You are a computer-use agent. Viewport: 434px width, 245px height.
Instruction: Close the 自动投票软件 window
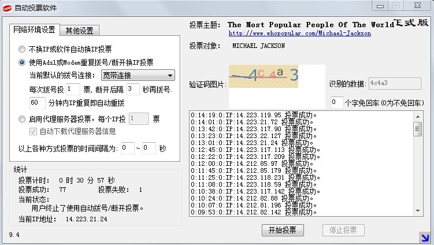417,5
